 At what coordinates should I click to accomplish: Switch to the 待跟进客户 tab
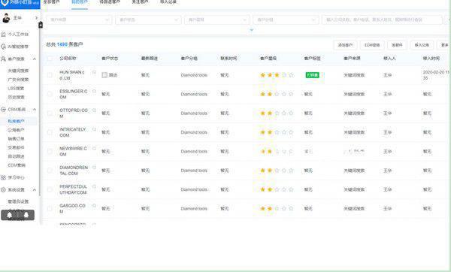[x=110, y=2]
